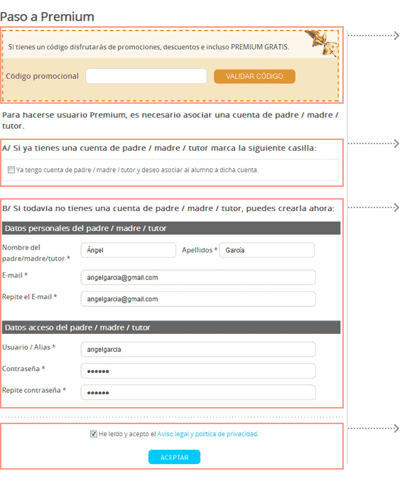
Task: Click the Usuario / Alias field
Action: [198, 349]
